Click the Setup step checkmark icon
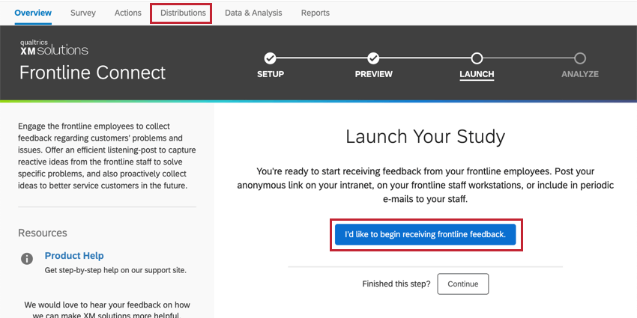 coord(270,58)
